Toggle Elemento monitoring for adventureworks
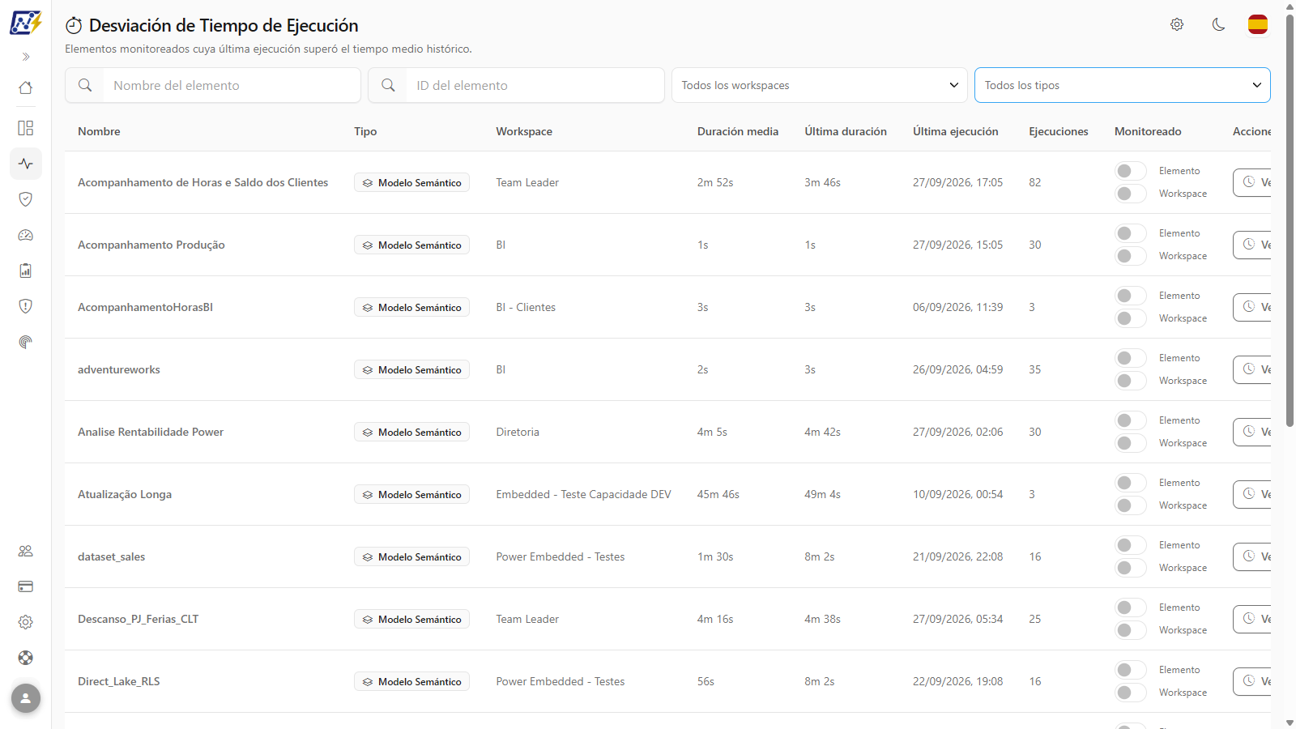This screenshot has height=729, width=1296. [x=1131, y=358]
